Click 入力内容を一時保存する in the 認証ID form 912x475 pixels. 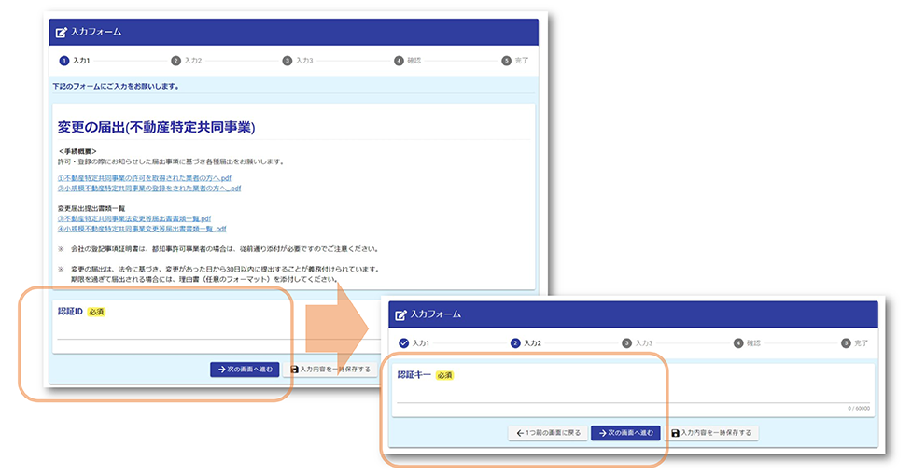[330, 370]
